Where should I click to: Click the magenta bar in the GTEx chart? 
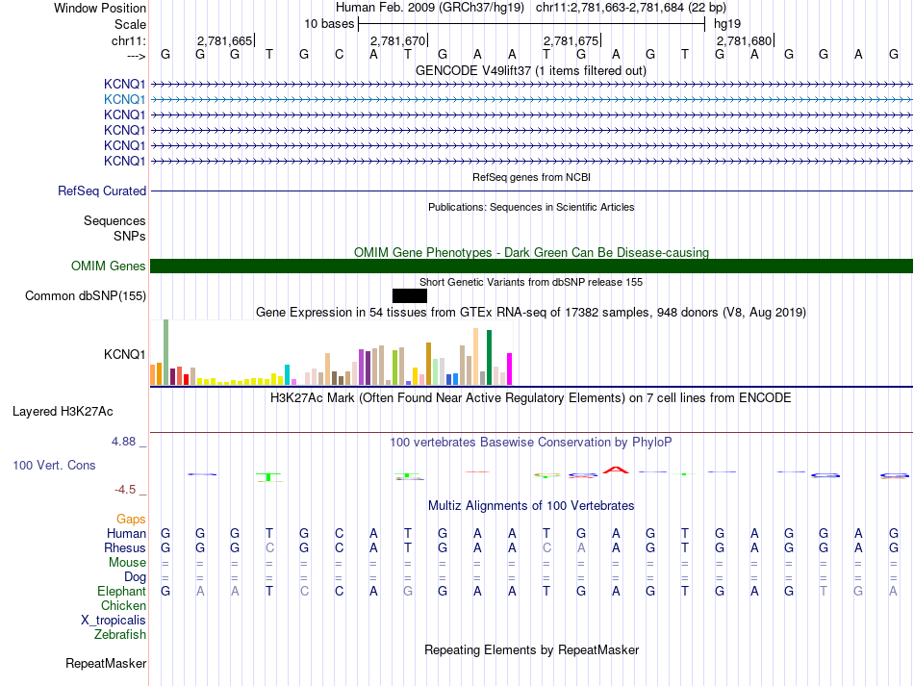pos(509,368)
